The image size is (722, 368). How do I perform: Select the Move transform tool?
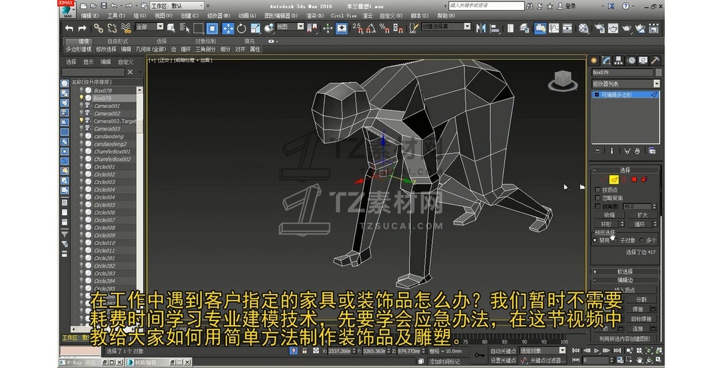pos(228,28)
